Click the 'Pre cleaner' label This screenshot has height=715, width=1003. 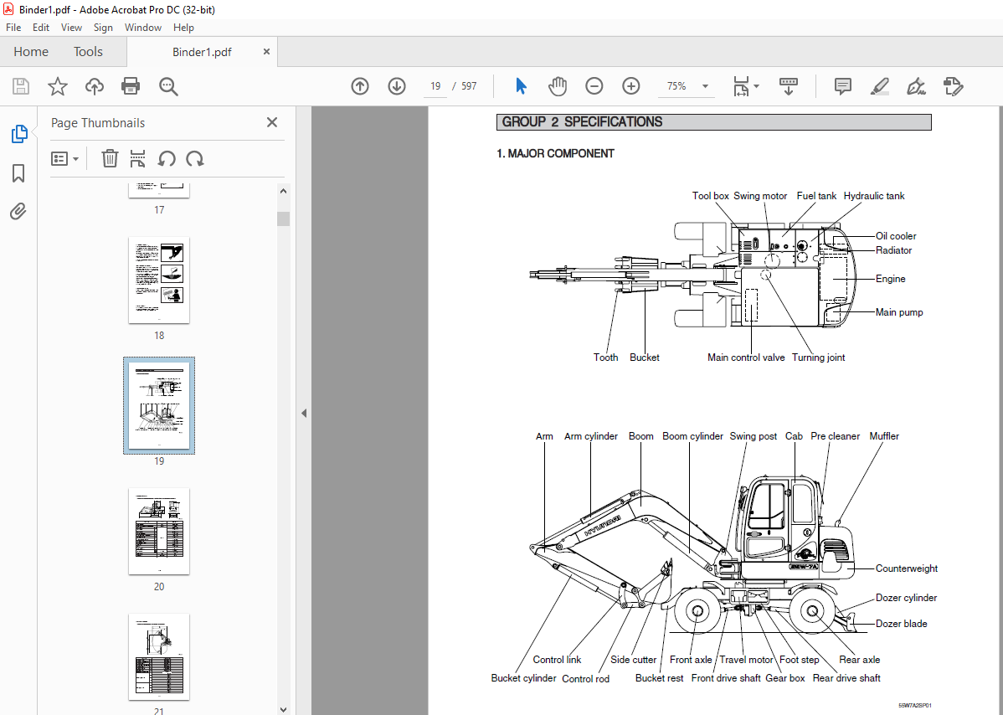pos(835,436)
